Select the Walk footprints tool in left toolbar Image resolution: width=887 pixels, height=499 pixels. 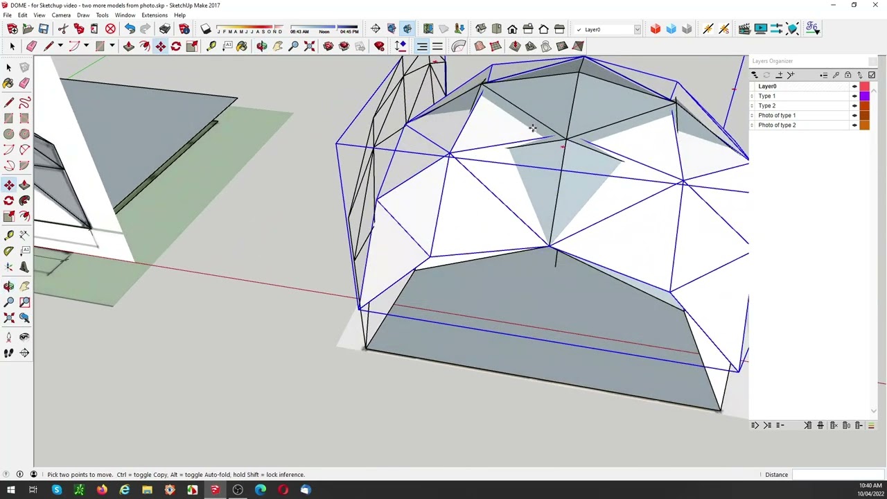point(9,353)
